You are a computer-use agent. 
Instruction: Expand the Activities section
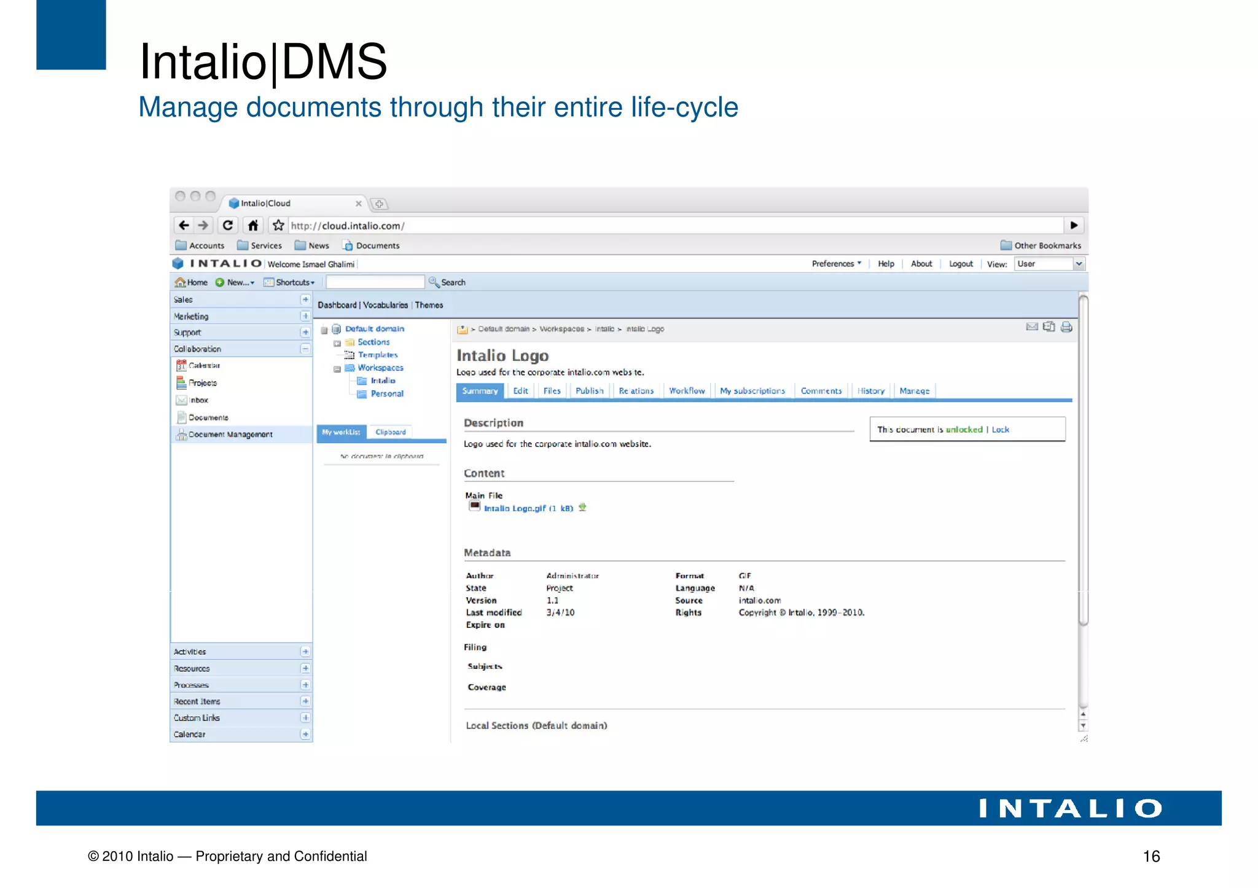point(305,652)
